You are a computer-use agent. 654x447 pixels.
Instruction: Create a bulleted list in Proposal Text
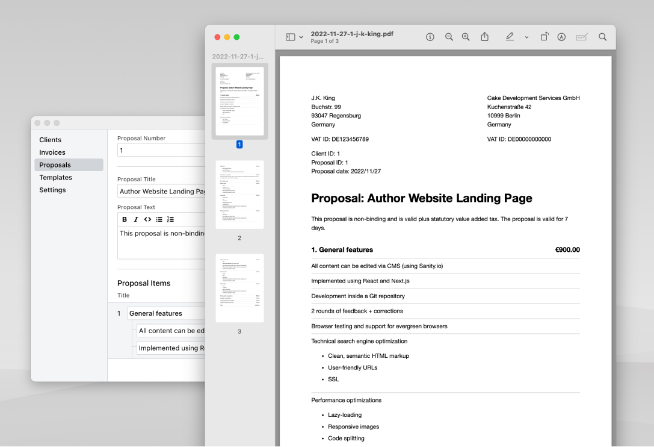click(159, 219)
